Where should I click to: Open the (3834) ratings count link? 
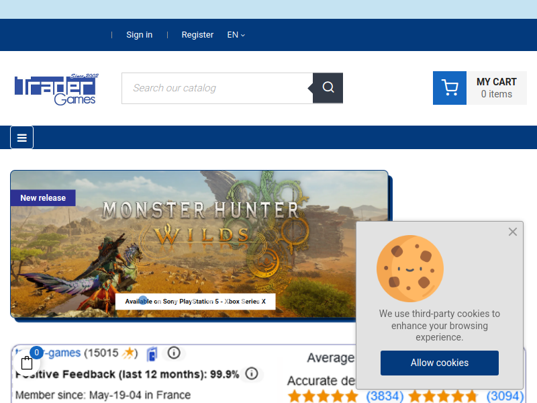coord(385,396)
